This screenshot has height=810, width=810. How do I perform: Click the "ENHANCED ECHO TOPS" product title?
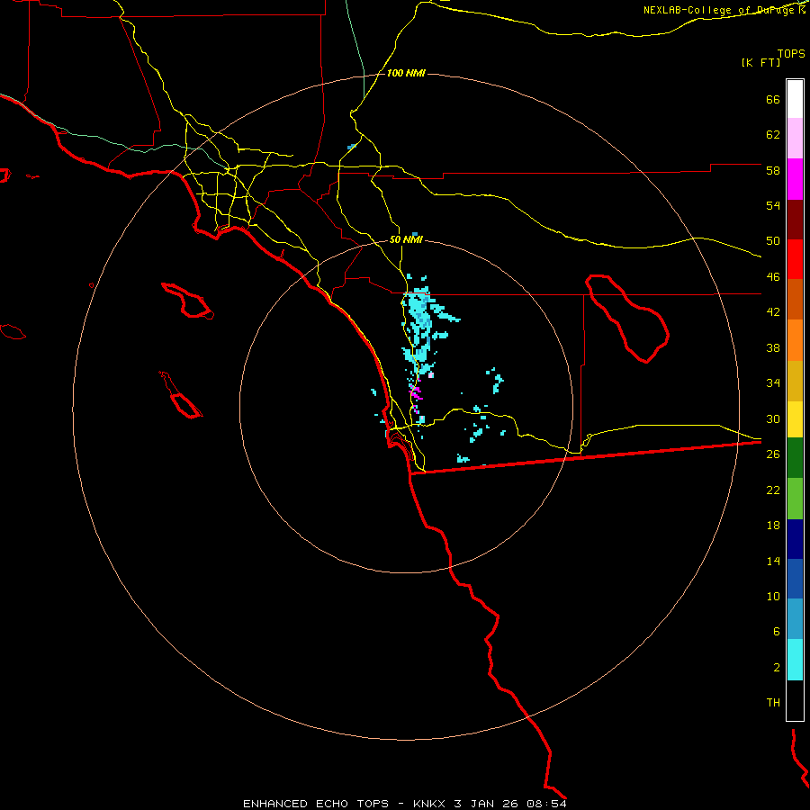pyautogui.click(x=316, y=804)
